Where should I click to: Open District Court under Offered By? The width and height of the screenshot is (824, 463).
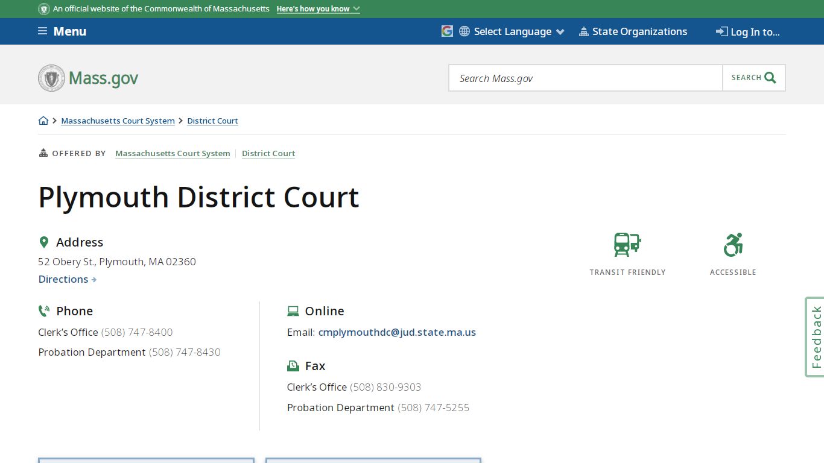click(268, 154)
